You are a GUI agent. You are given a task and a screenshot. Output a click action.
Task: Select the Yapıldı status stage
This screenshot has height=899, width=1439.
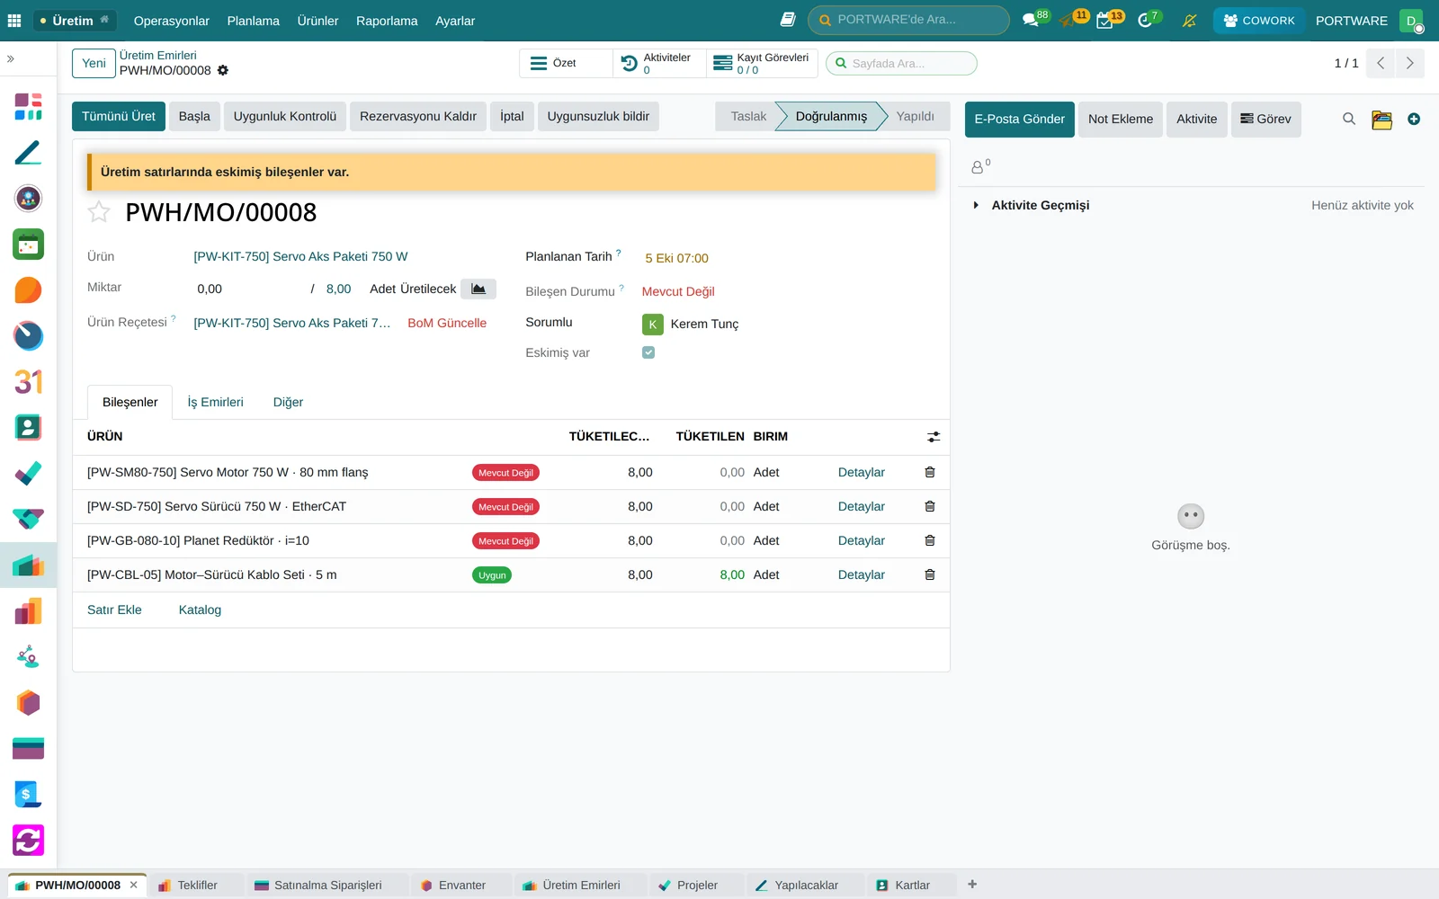(915, 116)
